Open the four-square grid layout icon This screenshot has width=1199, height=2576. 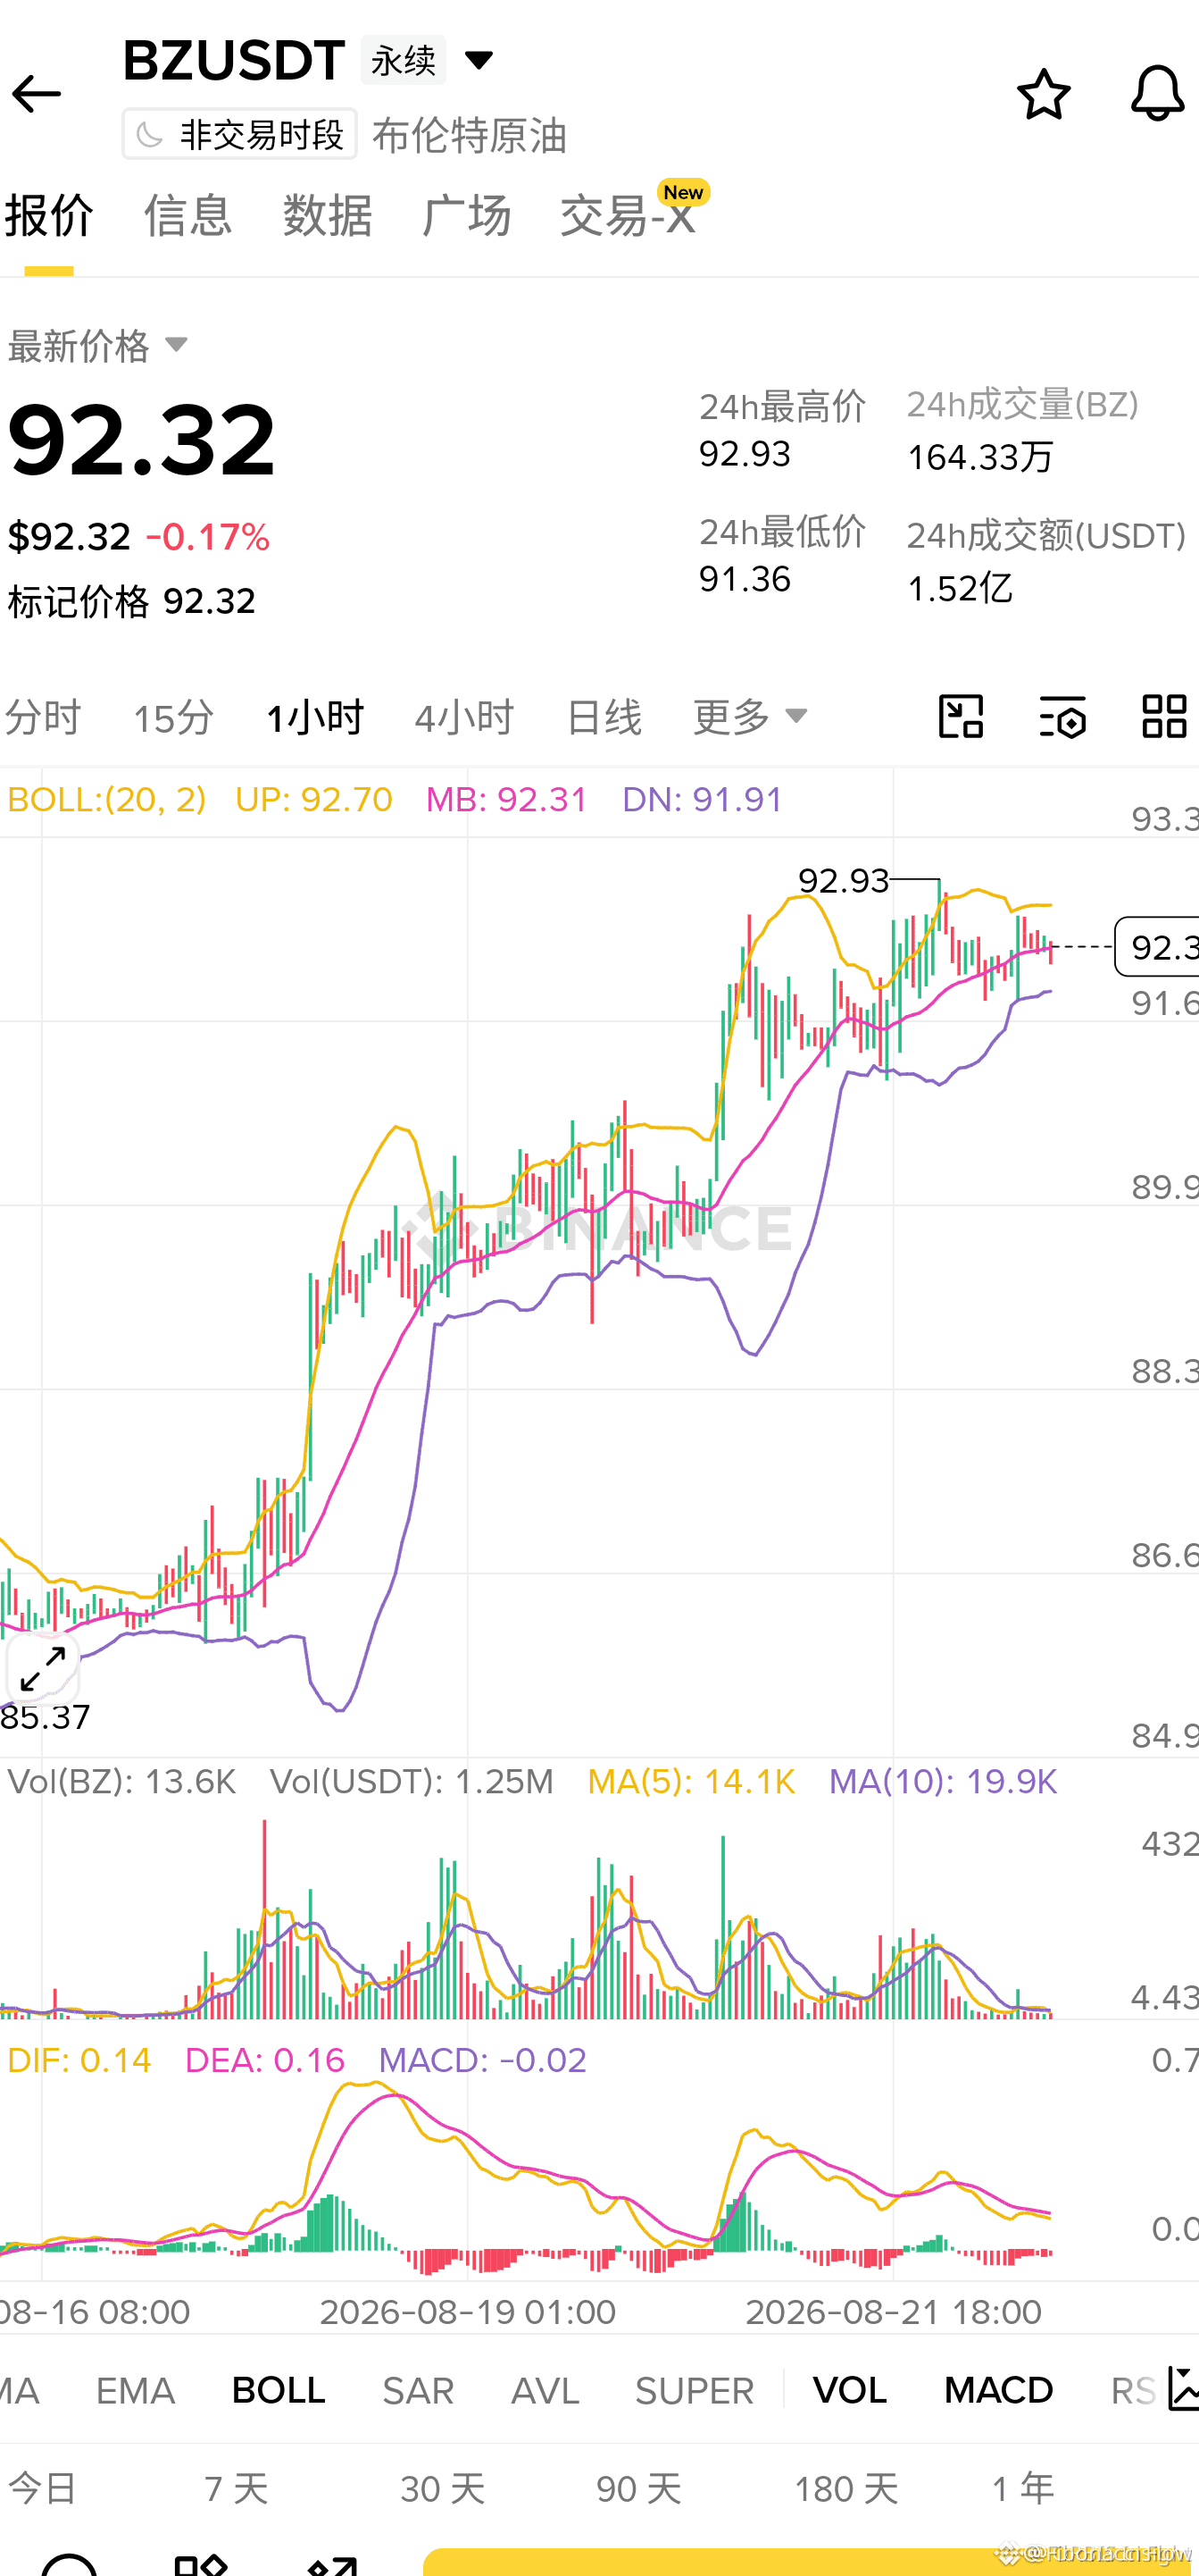(1165, 716)
